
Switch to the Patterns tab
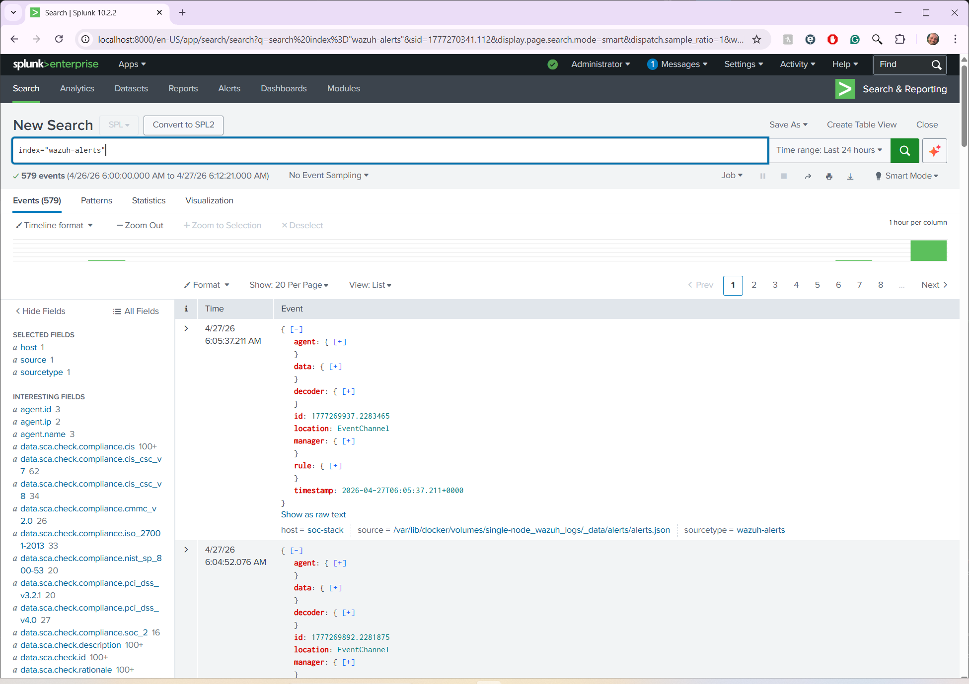click(96, 200)
